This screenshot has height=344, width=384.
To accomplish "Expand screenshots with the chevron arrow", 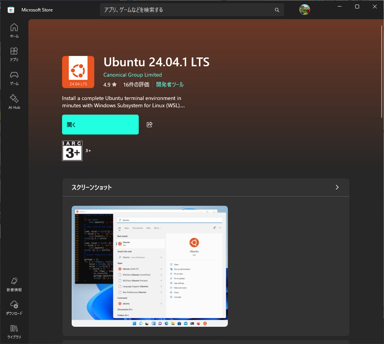I will [337, 187].
